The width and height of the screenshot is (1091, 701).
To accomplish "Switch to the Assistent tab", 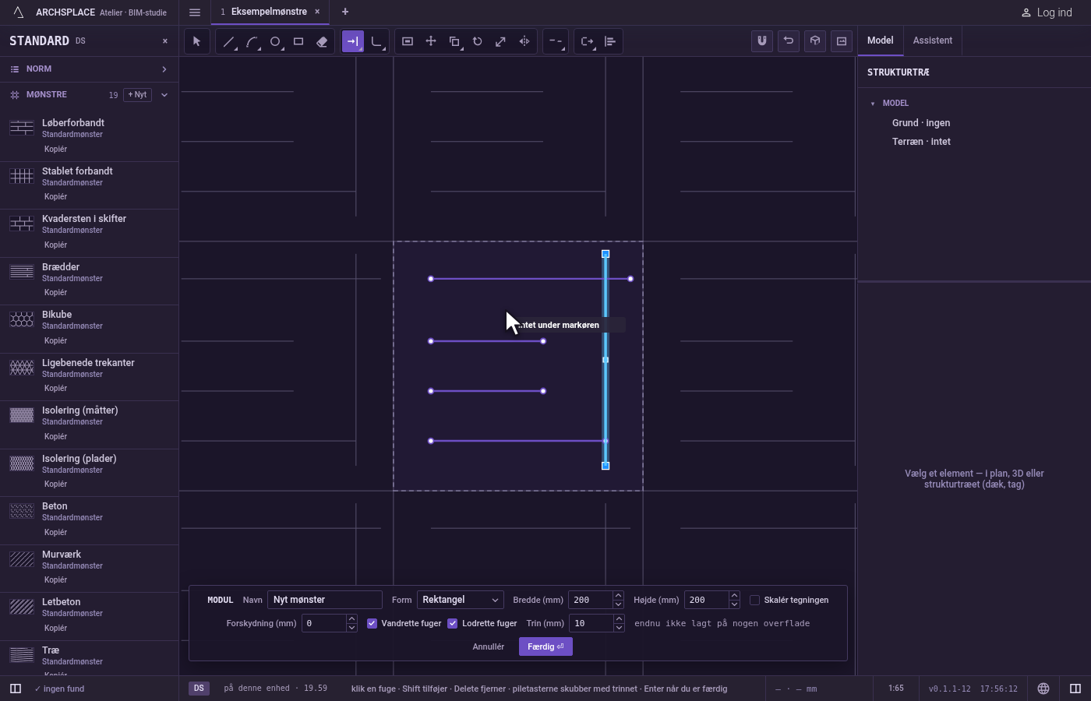I will click(933, 41).
